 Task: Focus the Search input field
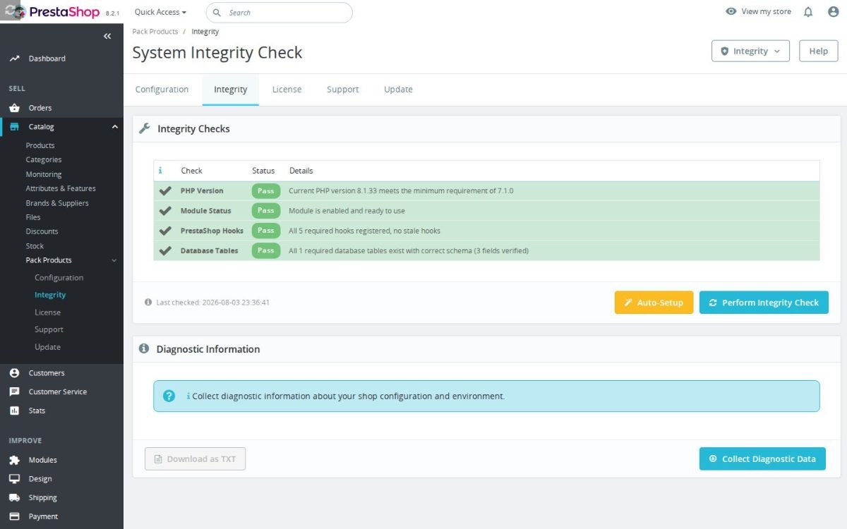pos(279,13)
